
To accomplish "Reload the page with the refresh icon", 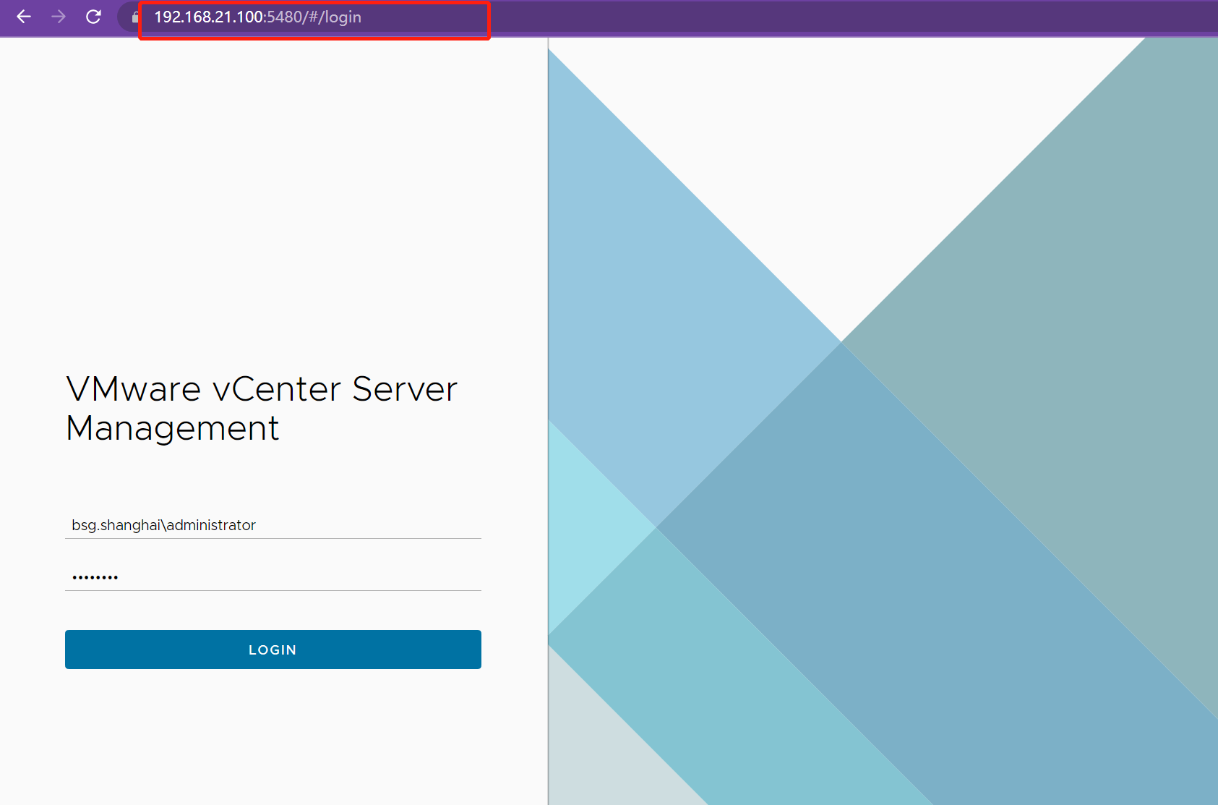I will click(x=93, y=17).
